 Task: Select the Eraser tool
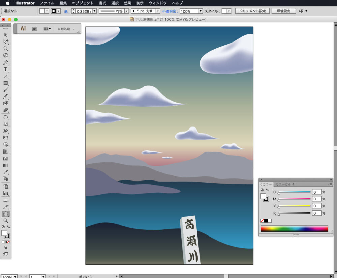coord(6,110)
